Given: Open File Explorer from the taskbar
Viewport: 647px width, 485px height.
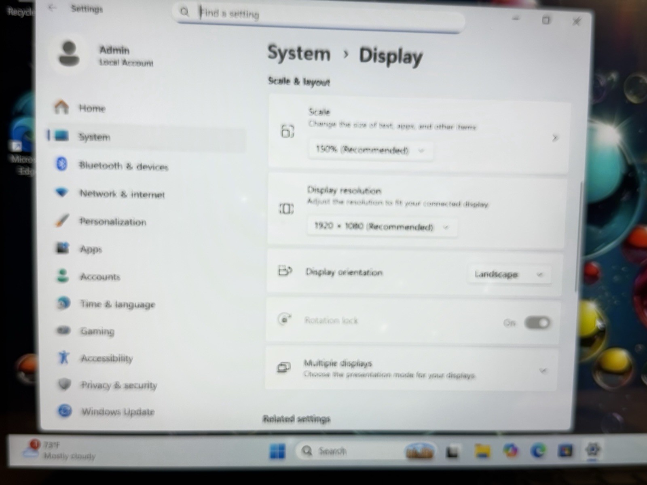Looking at the screenshot, I should pyautogui.click(x=482, y=451).
